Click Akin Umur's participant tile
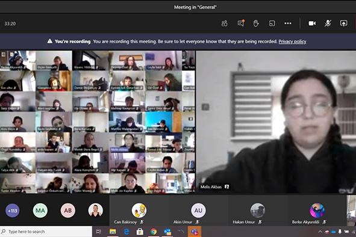Image resolution: width=356 pixels, height=237 pixels. click(198, 211)
